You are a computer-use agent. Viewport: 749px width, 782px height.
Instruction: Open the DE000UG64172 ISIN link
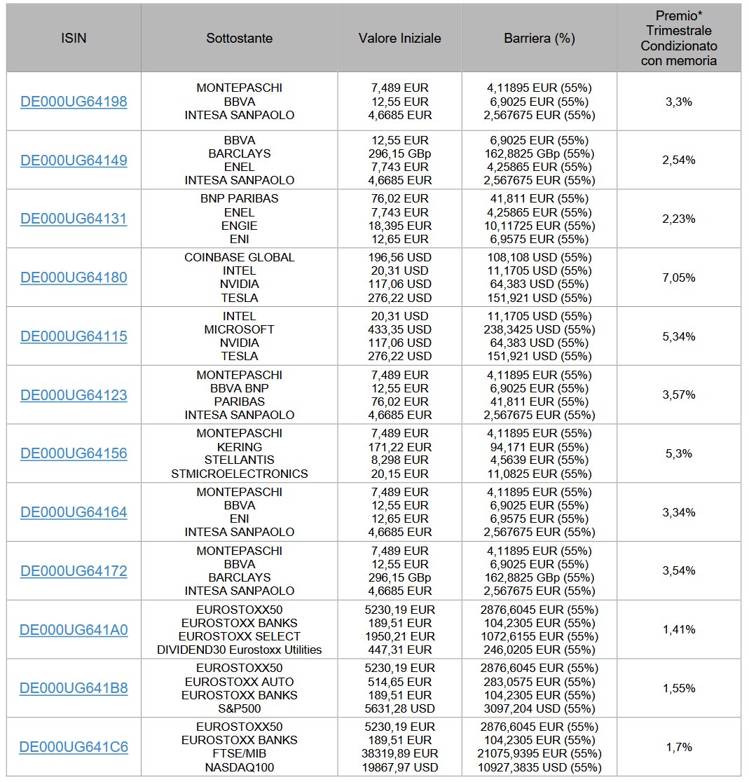tap(74, 571)
